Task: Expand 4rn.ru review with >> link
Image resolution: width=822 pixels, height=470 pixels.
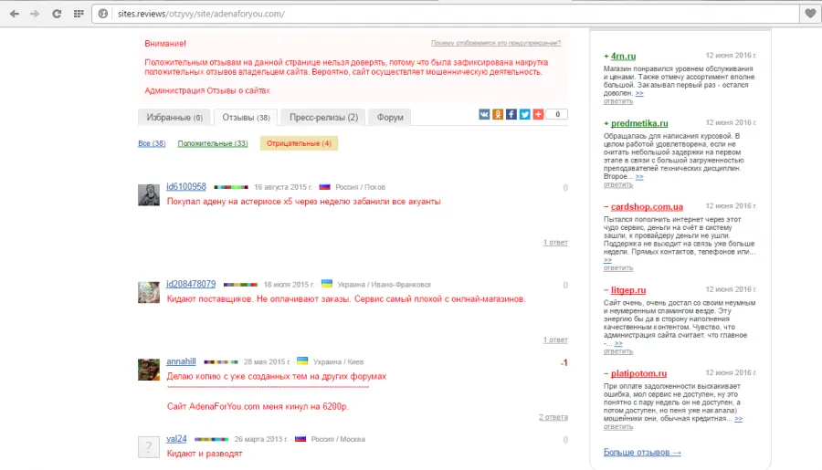Action: (x=639, y=93)
